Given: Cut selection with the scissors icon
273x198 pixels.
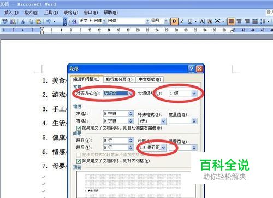Looking at the screenshot, I should coord(23,21).
